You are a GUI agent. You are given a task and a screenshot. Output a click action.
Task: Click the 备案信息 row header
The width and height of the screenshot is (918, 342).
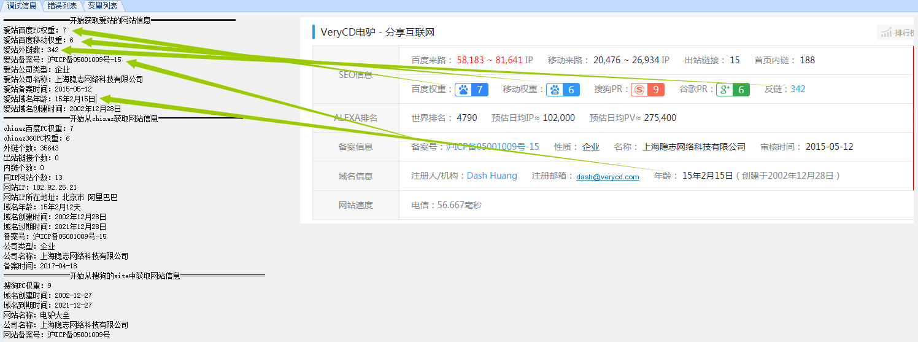(355, 147)
